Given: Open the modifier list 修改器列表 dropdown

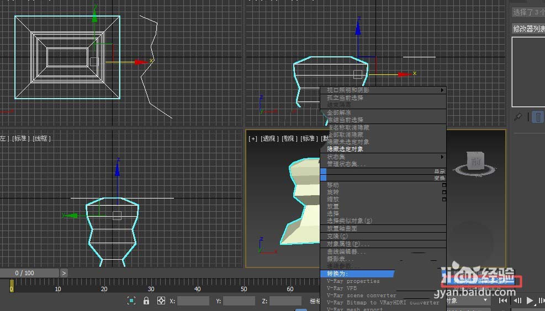Looking at the screenshot, I should point(528,29).
